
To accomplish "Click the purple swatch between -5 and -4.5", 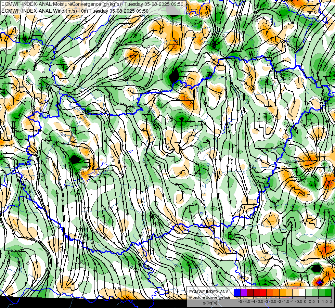I will [x=244, y=293].
